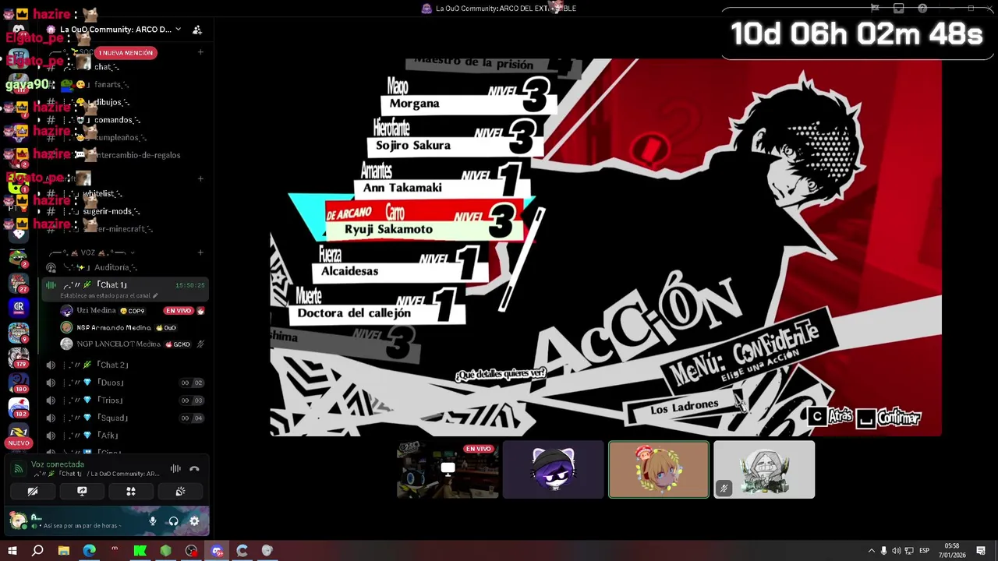
Task: Disconnect from voice with the phone icon
Action: tap(194, 468)
